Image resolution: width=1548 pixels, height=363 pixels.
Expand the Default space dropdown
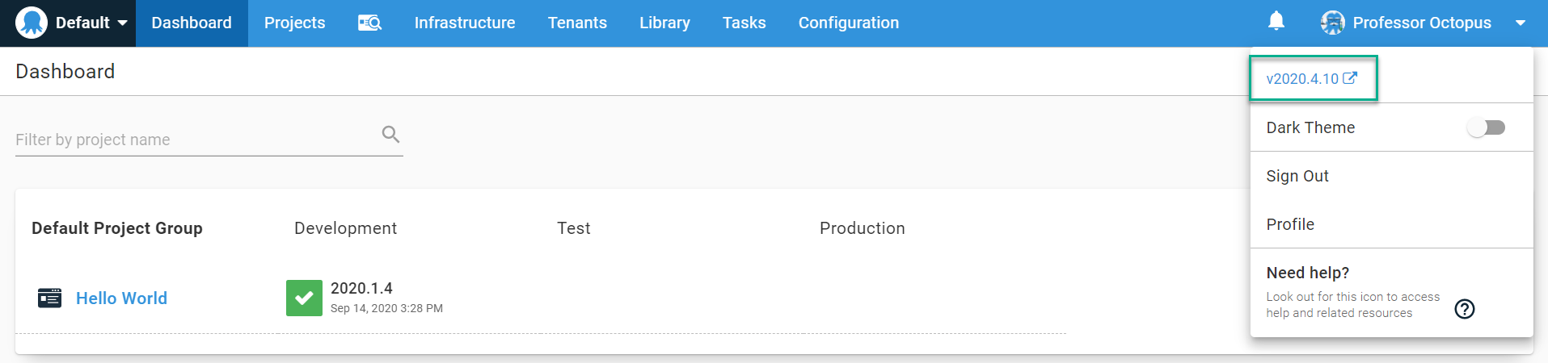121,23
